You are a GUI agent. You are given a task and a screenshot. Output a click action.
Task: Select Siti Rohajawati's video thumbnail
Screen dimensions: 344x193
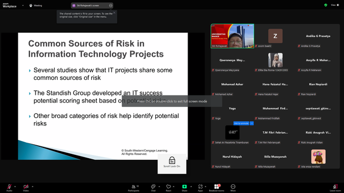pos(232,36)
